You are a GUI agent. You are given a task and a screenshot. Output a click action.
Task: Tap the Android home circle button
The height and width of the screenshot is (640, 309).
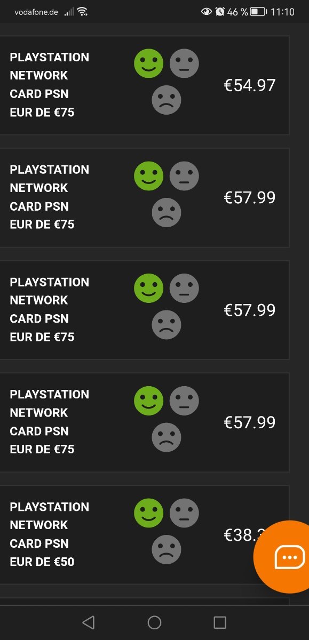[x=154, y=622]
